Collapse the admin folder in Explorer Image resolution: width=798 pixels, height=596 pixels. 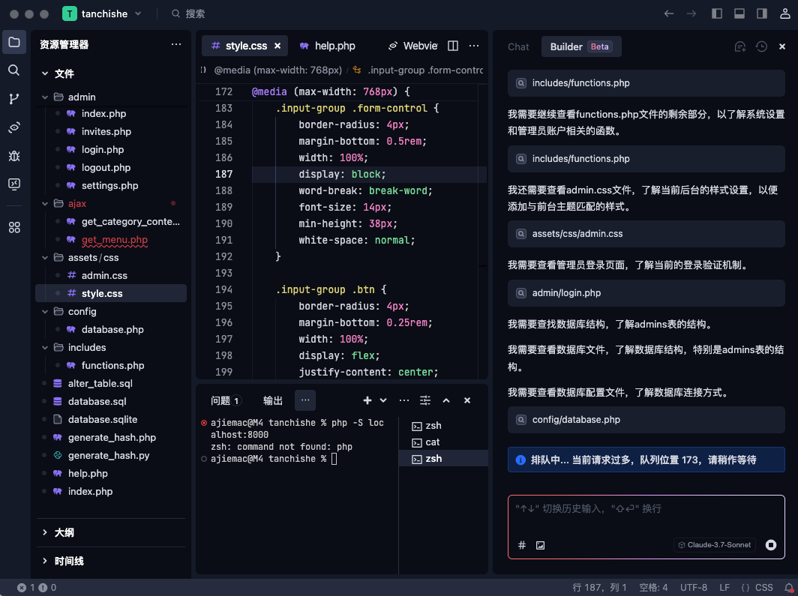[45, 97]
